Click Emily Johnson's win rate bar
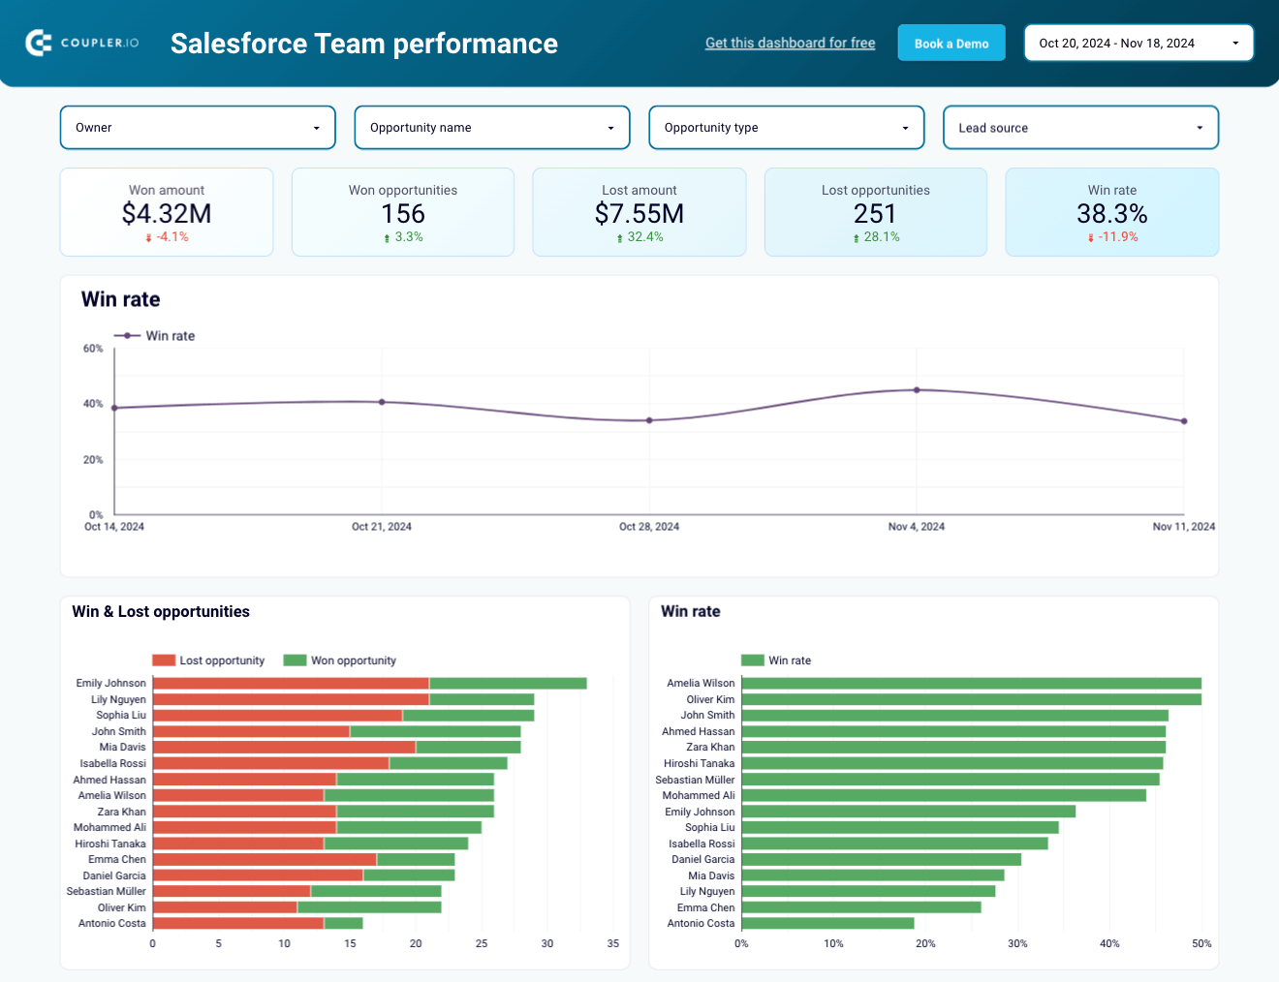Screen dimensions: 1279x982 point(908,812)
